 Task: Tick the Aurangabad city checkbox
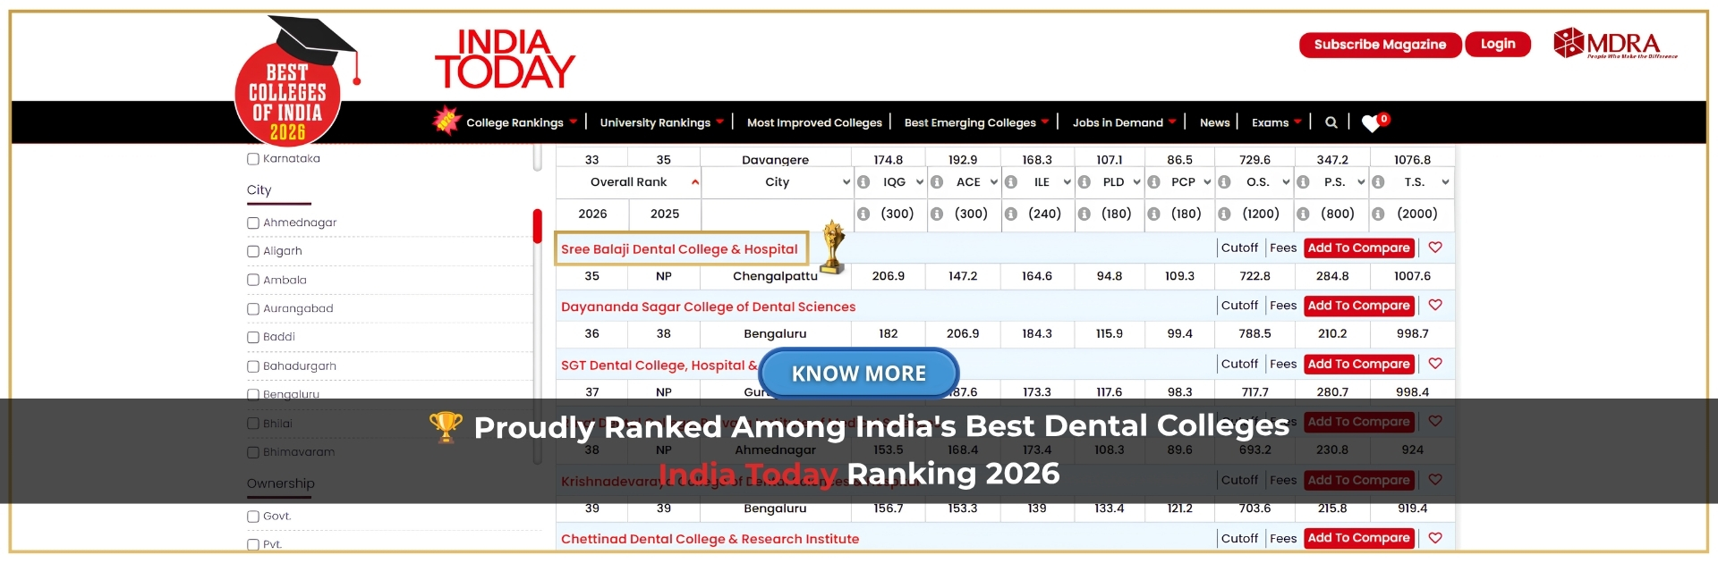tap(253, 309)
